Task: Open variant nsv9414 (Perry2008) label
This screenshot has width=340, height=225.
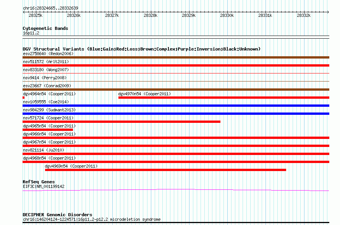Action: tap(45, 78)
